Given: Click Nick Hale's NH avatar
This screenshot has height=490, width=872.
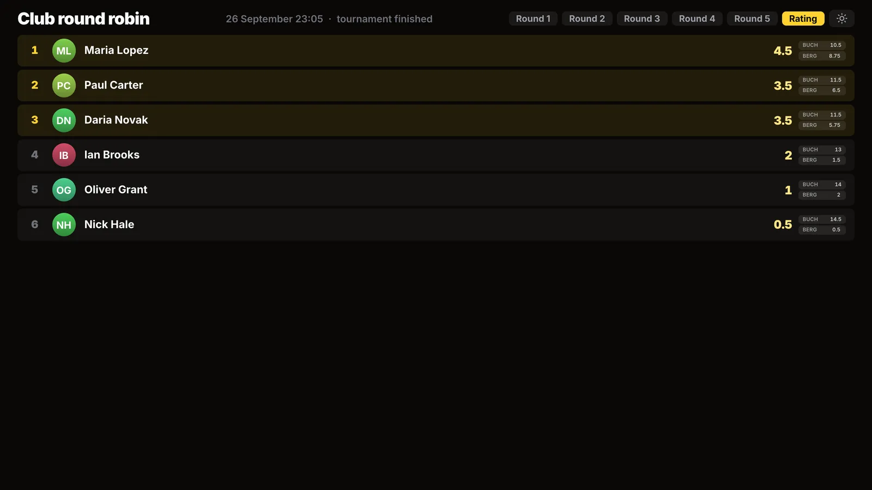Looking at the screenshot, I should (64, 225).
